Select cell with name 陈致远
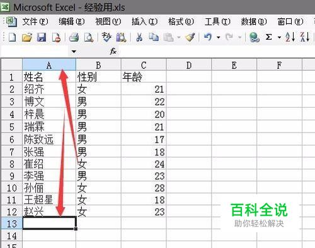315x248 pixels. click(x=49, y=139)
